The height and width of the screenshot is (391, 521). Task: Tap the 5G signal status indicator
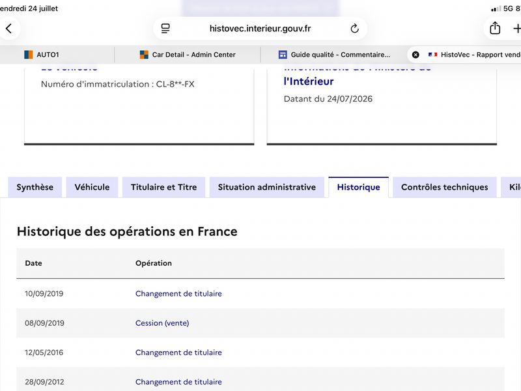click(503, 8)
